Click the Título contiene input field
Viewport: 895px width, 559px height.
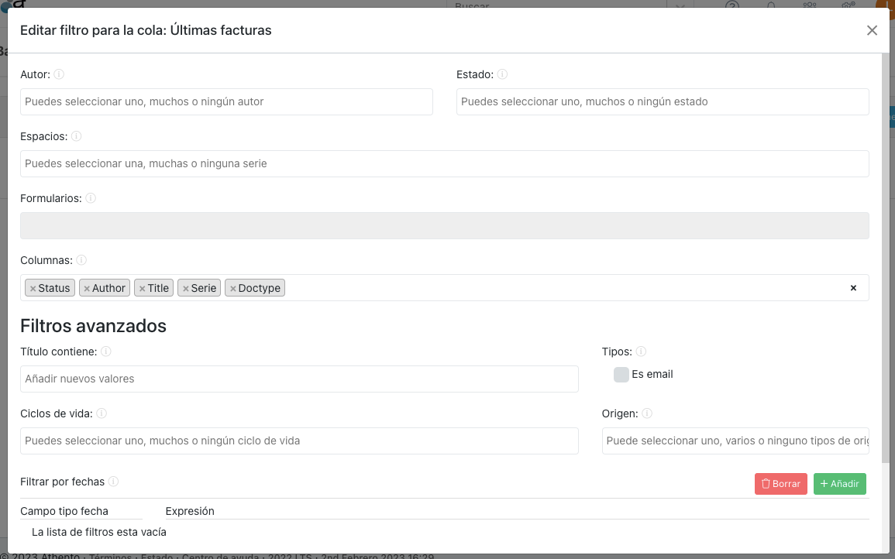pos(299,379)
